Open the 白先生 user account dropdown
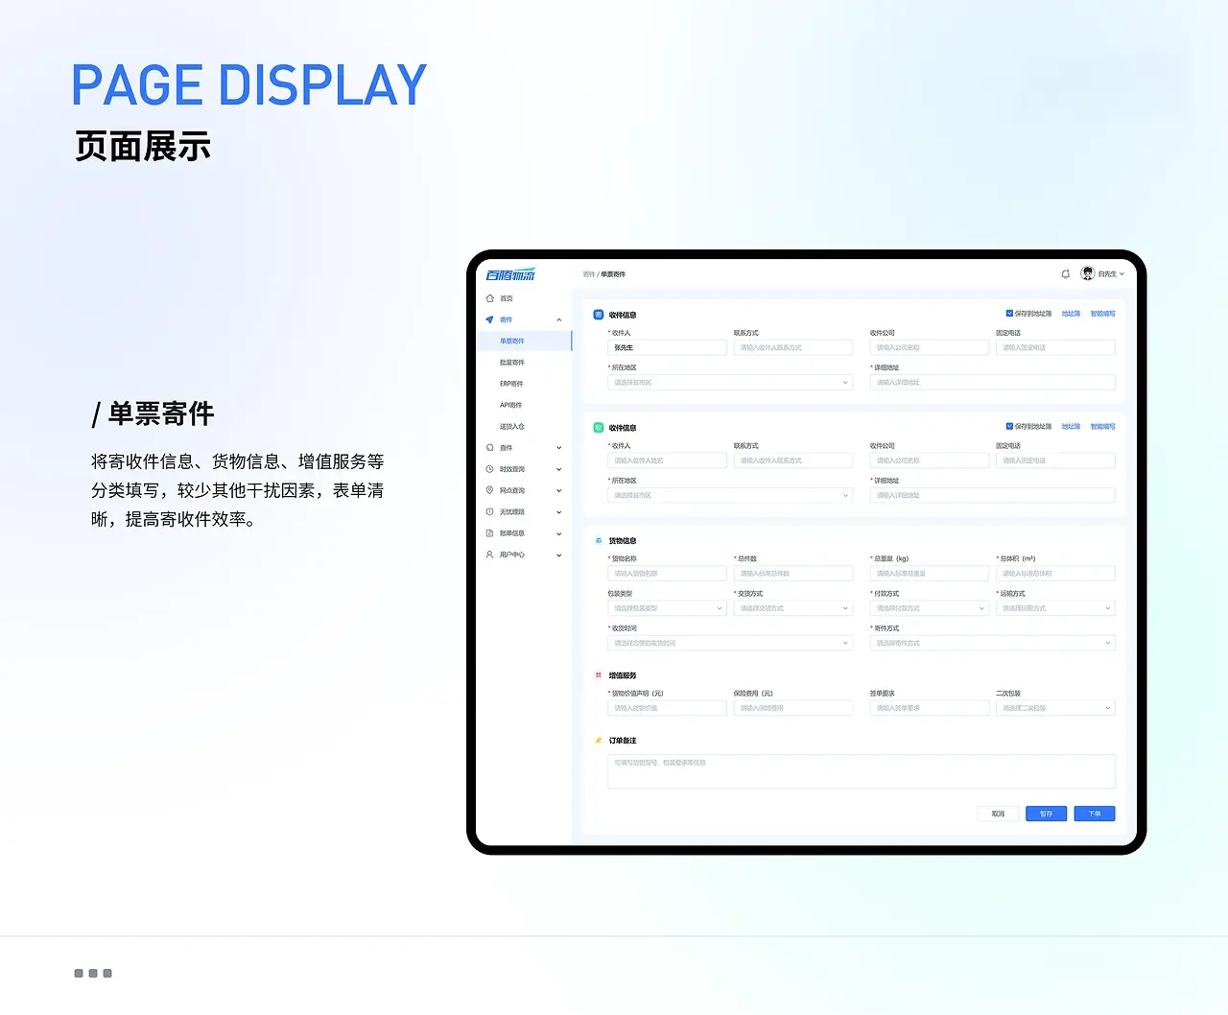 click(1103, 274)
